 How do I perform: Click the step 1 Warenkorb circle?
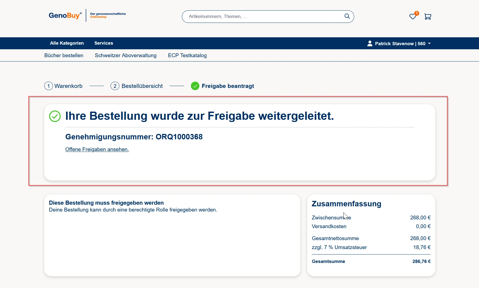[x=49, y=86]
